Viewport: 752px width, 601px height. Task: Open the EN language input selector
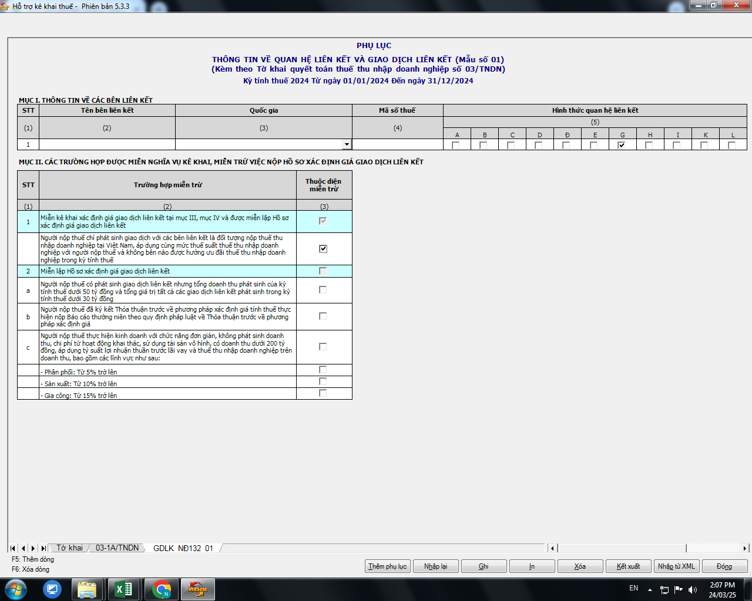pyautogui.click(x=633, y=588)
